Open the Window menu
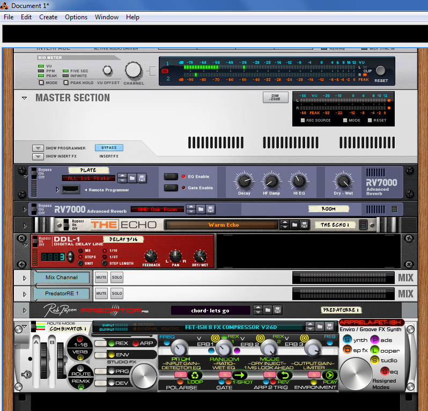Viewport: 428px width, 411px height. click(x=107, y=17)
